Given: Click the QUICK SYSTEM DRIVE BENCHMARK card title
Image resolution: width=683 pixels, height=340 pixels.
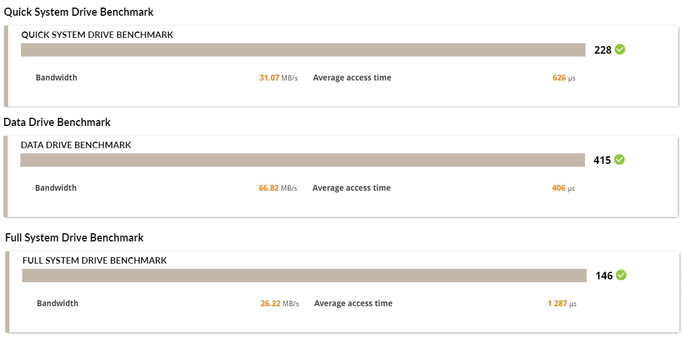Looking at the screenshot, I should [x=97, y=35].
